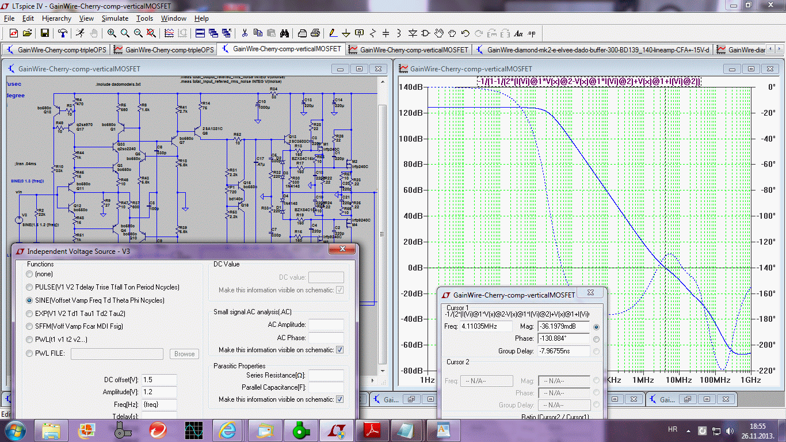Select the Text tool labeled Aa
Screen dimensions: 786x442
(518, 33)
